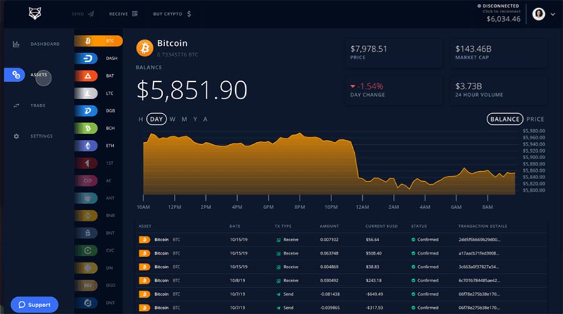Click the Amount column header
Viewport: 563px width, 314px height.
(329, 226)
